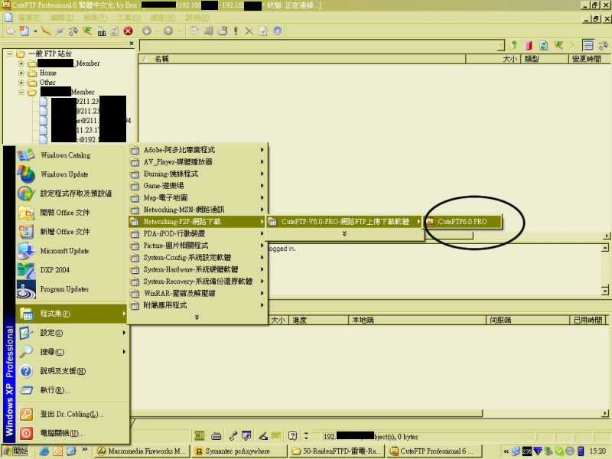612x459 pixels.
Task: Click the 開始 Start button
Action: [15, 451]
